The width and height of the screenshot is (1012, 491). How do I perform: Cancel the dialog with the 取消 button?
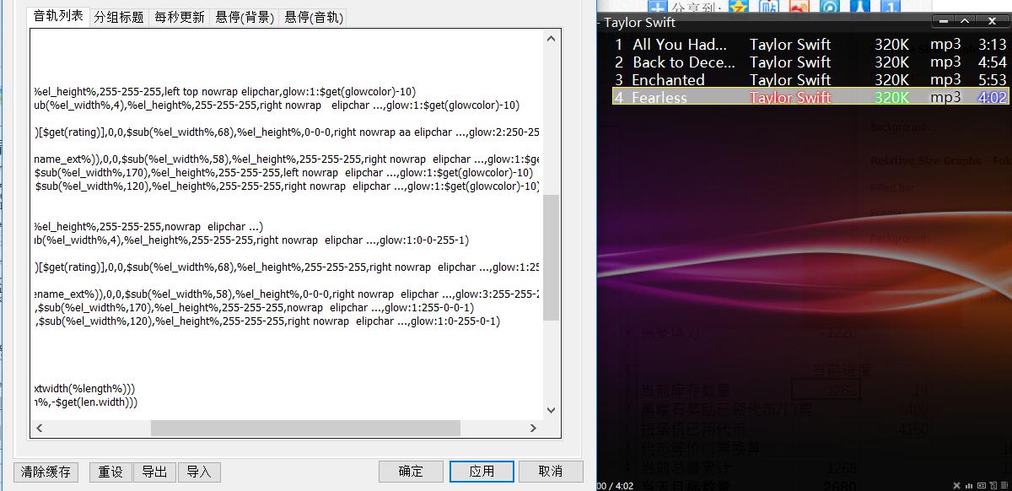point(551,472)
